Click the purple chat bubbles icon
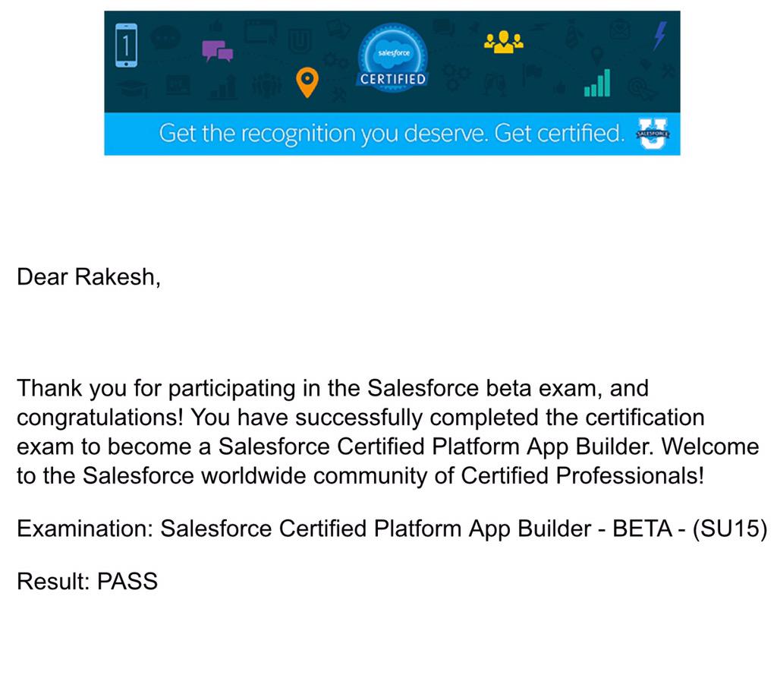Screen dimensions: 777x691 [x=217, y=51]
